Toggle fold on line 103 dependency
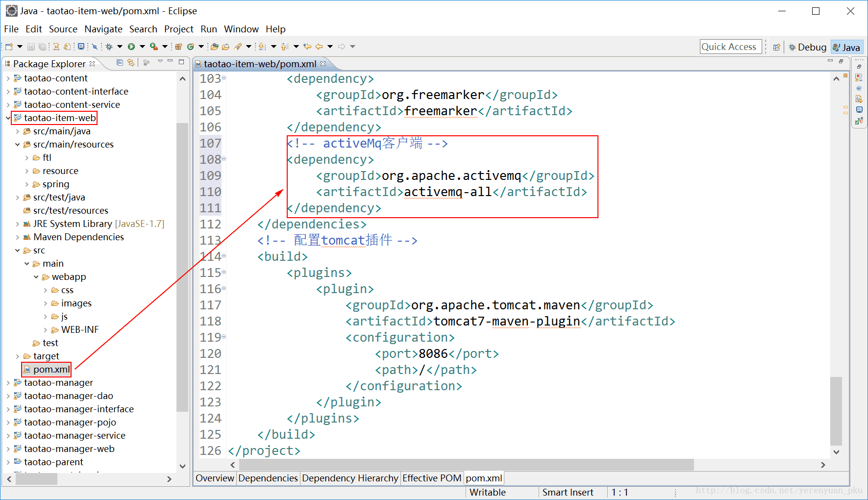868x500 pixels. point(224,78)
